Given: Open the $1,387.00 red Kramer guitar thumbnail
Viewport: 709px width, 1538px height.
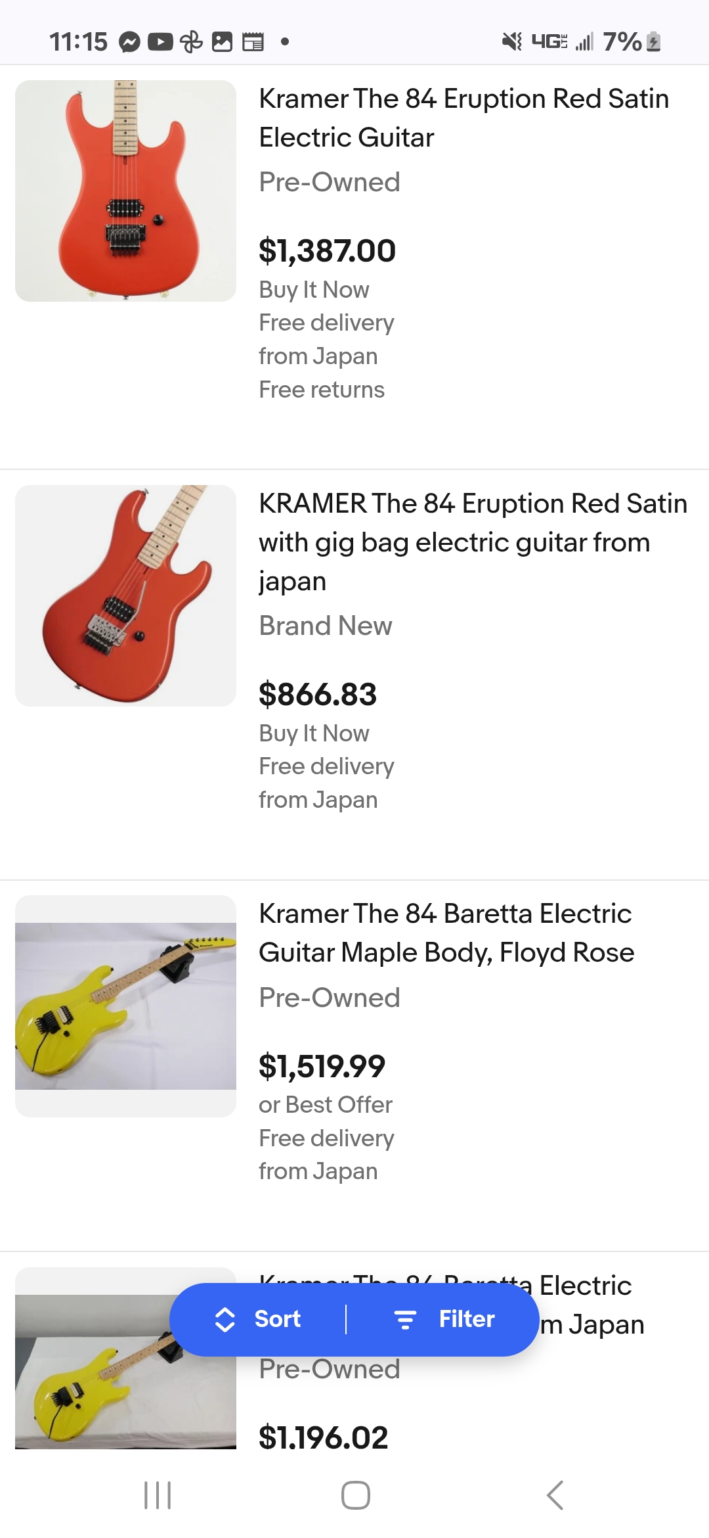Looking at the screenshot, I should pyautogui.click(x=125, y=191).
